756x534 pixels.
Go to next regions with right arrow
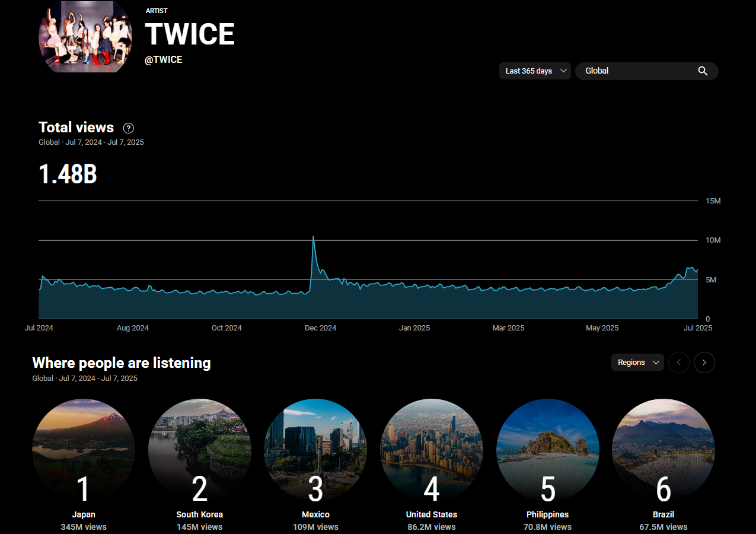coord(704,363)
